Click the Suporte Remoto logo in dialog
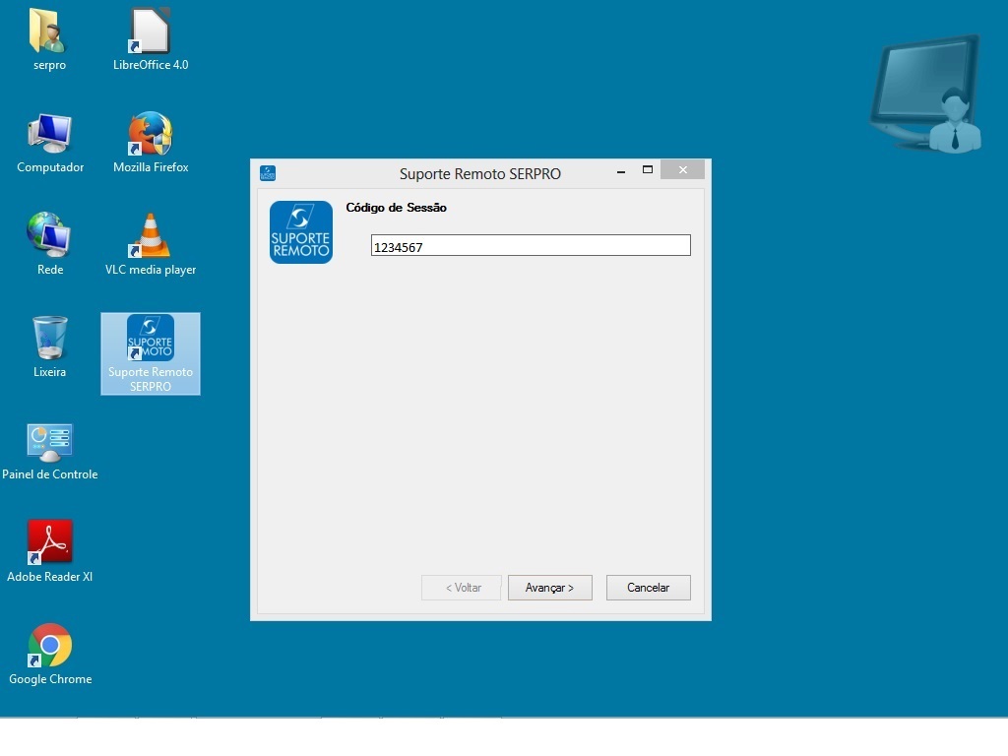This screenshot has width=1008, height=756. click(x=301, y=232)
